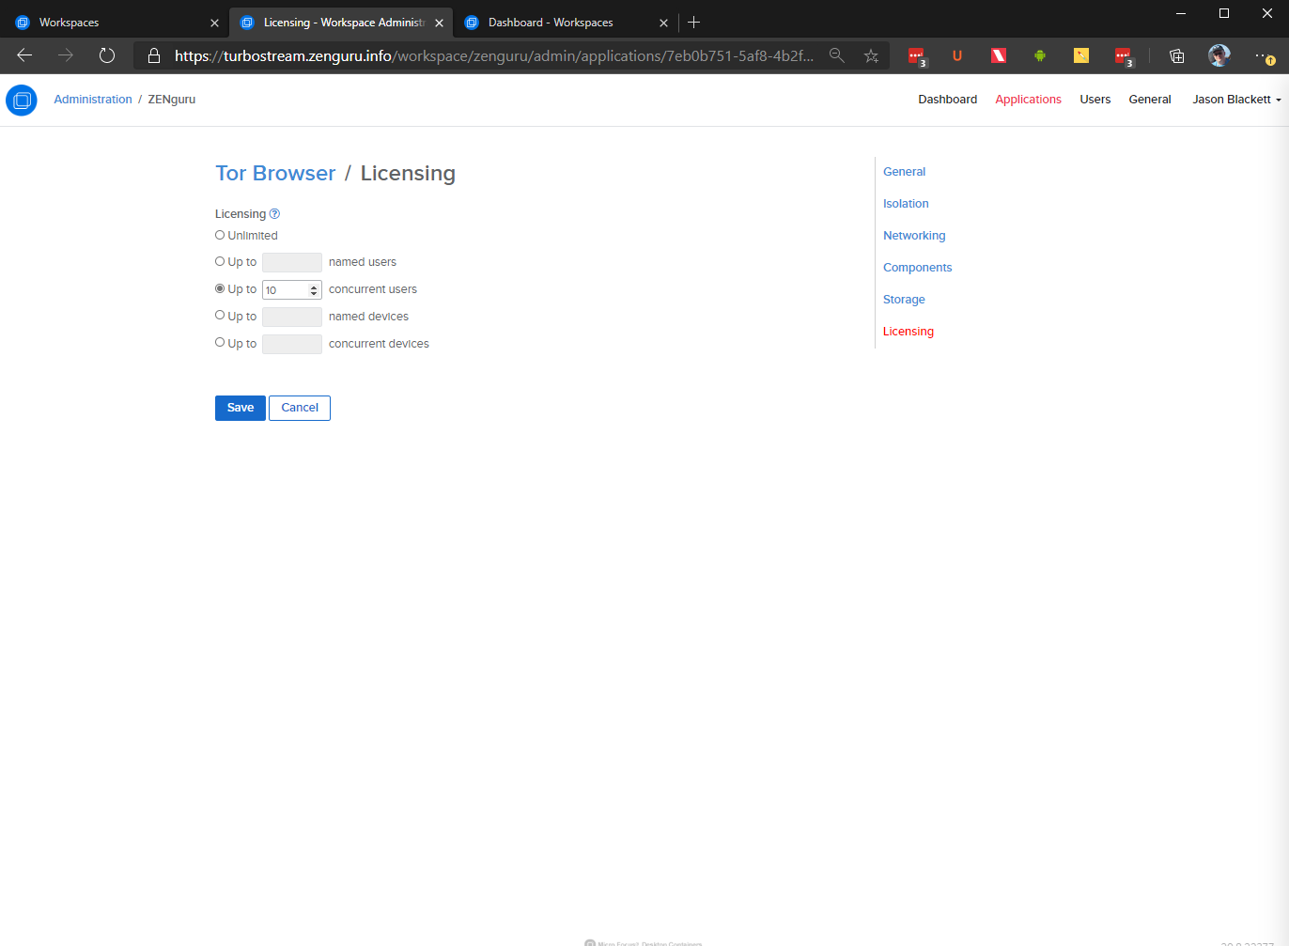Open the Isolation settings section

pos(906,204)
